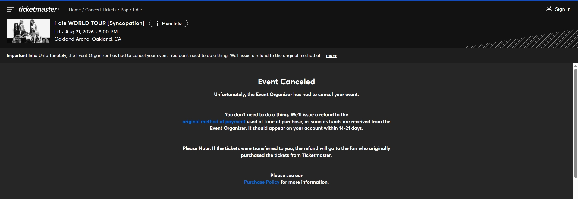Viewport: 578px width, 199px height.
Task: Click the vertical scrollbar thumb
Action: pos(575,123)
